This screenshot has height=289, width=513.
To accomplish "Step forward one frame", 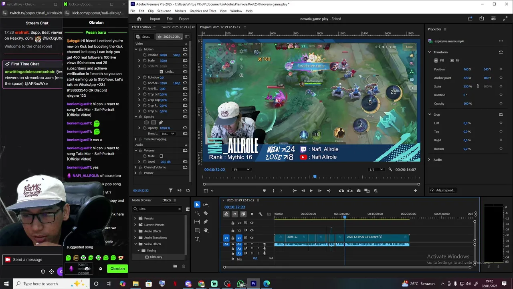I will pyautogui.click(x=319, y=191).
